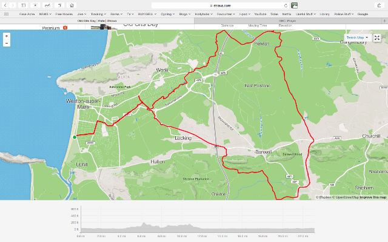388x242 pixels.
Task: Expand the I-pad bookmarks folder
Action: tap(245, 14)
